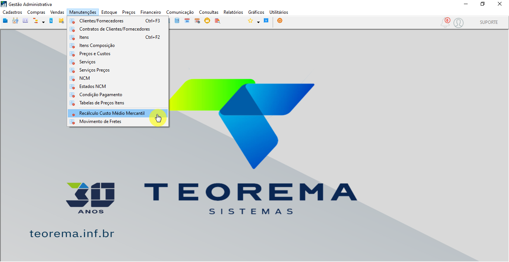Click icon beside Serviços Preços entry
The width and height of the screenshot is (509, 262).
coord(73,70)
